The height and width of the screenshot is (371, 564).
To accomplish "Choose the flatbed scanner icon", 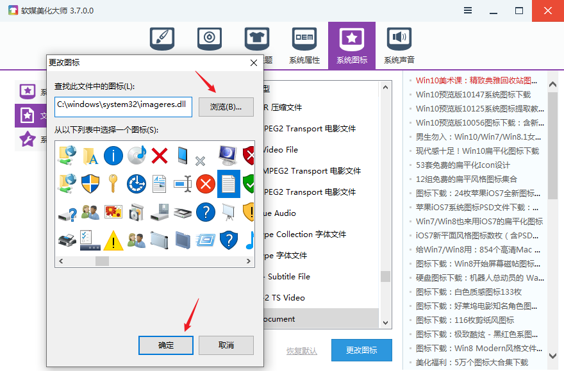I will (182, 212).
